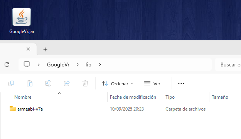The width and height of the screenshot is (241, 139).
Task: Select the GoogleVr.jar desktop icon
Action: 22,21
